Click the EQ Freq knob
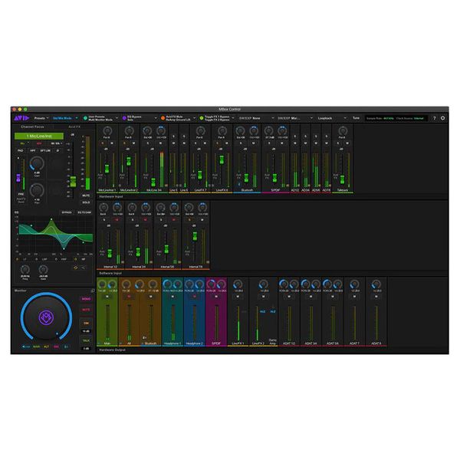The height and width of the screenshot is (460, 460). 25,269
